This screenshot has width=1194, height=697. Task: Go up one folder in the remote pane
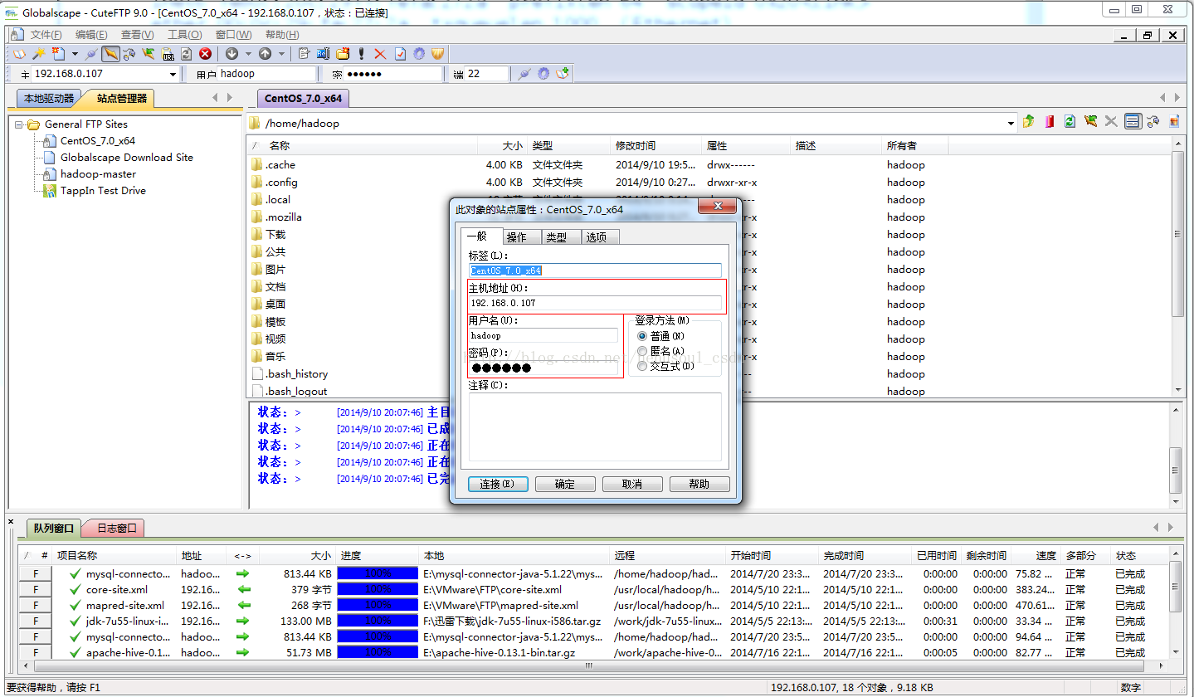click(1029, 122)
